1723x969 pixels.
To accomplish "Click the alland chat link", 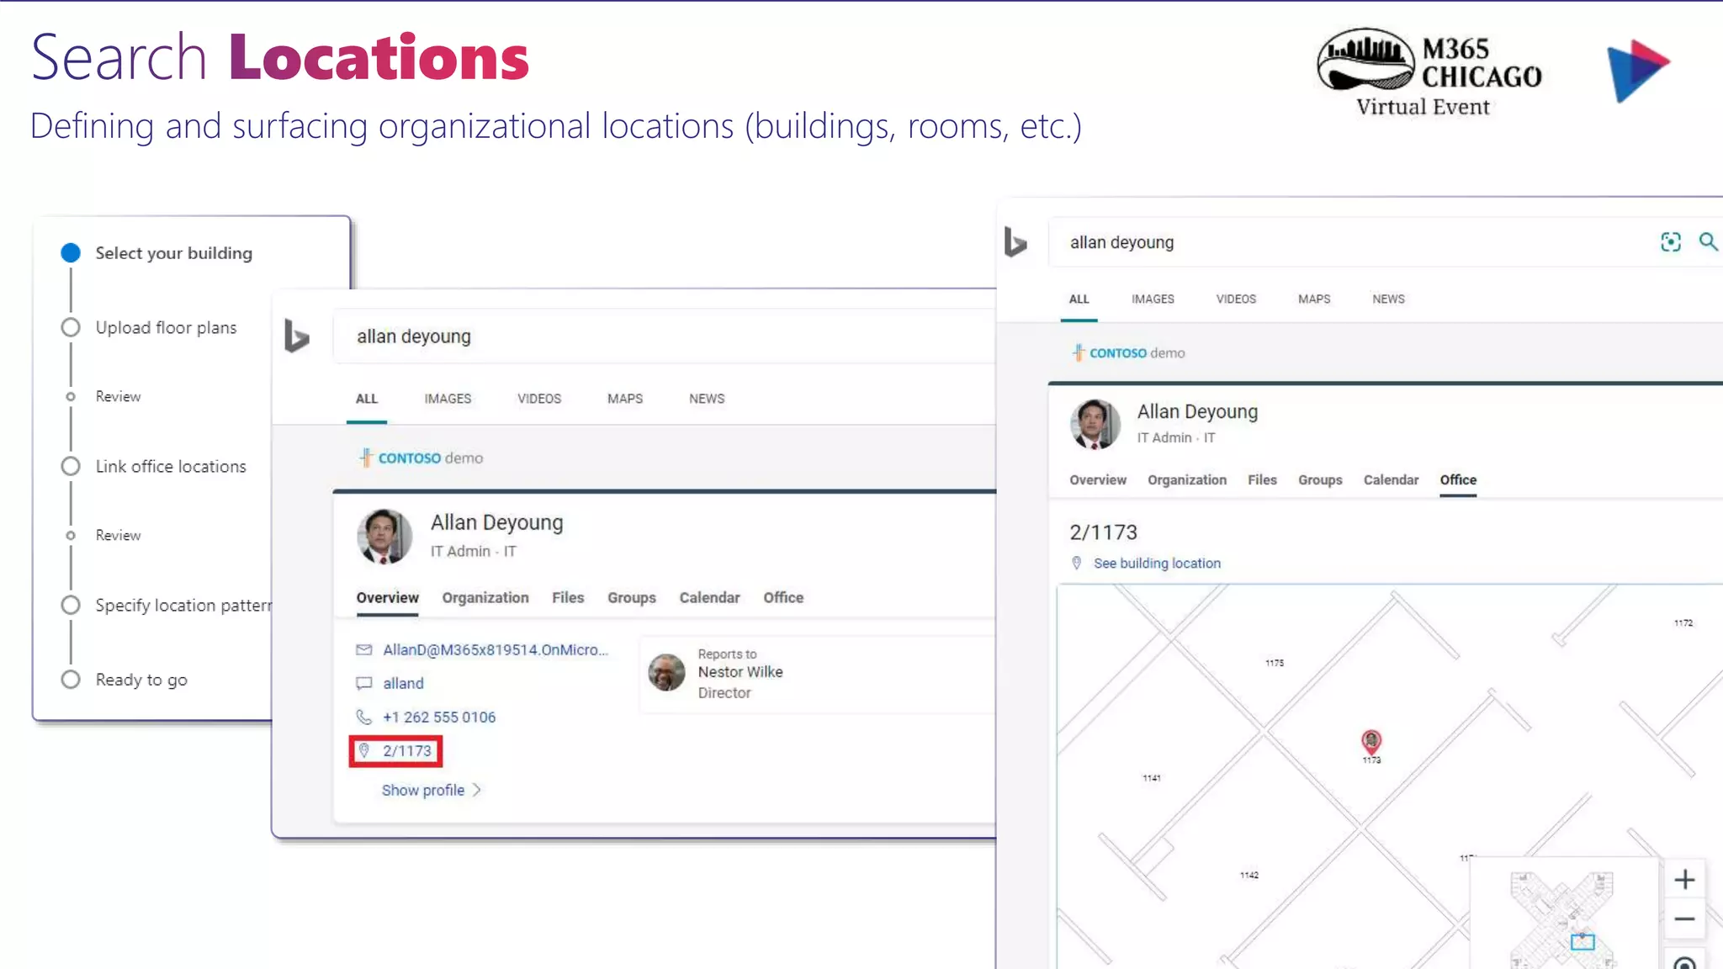I will click(403, 683).
